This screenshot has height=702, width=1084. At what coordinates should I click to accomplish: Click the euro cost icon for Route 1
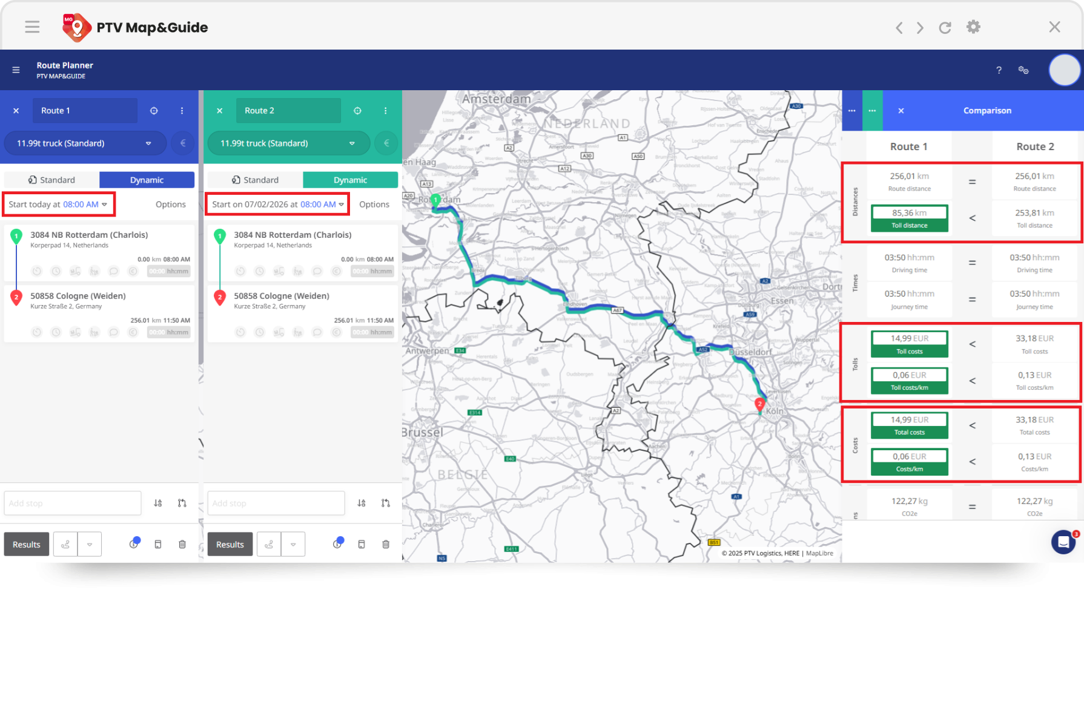tap(183, 143)
